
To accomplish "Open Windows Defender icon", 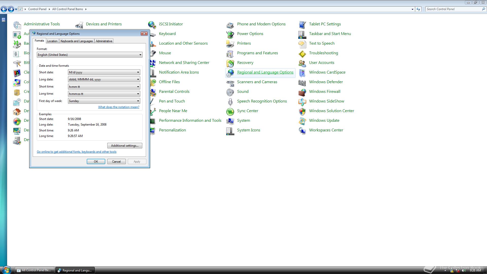I will 302,82.
